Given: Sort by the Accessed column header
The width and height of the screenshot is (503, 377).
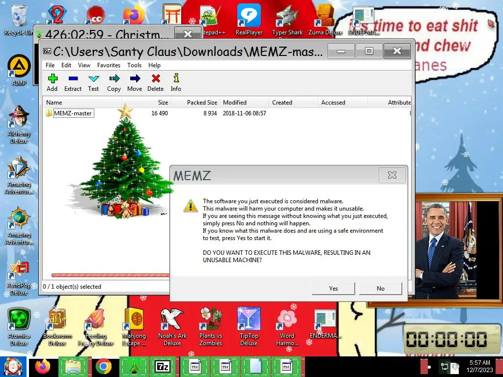Looking at the screenshot, I should click(342, 103).
